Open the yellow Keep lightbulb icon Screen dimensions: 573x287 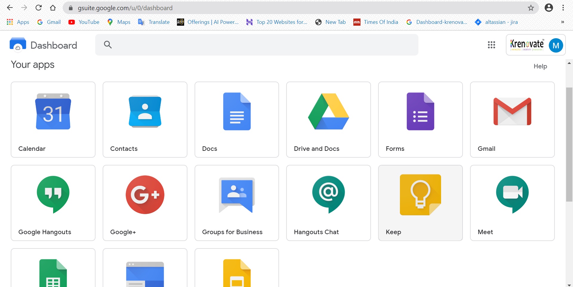click(420, 195)
